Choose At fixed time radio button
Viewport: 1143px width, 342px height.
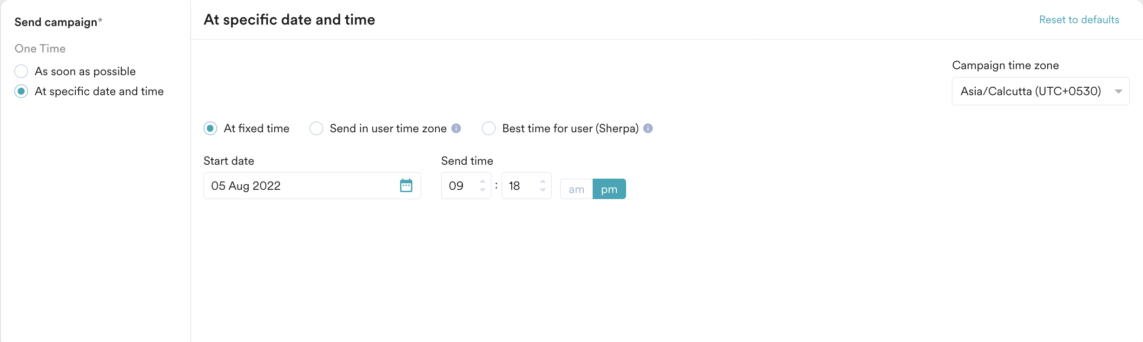[x=211, y=129]
